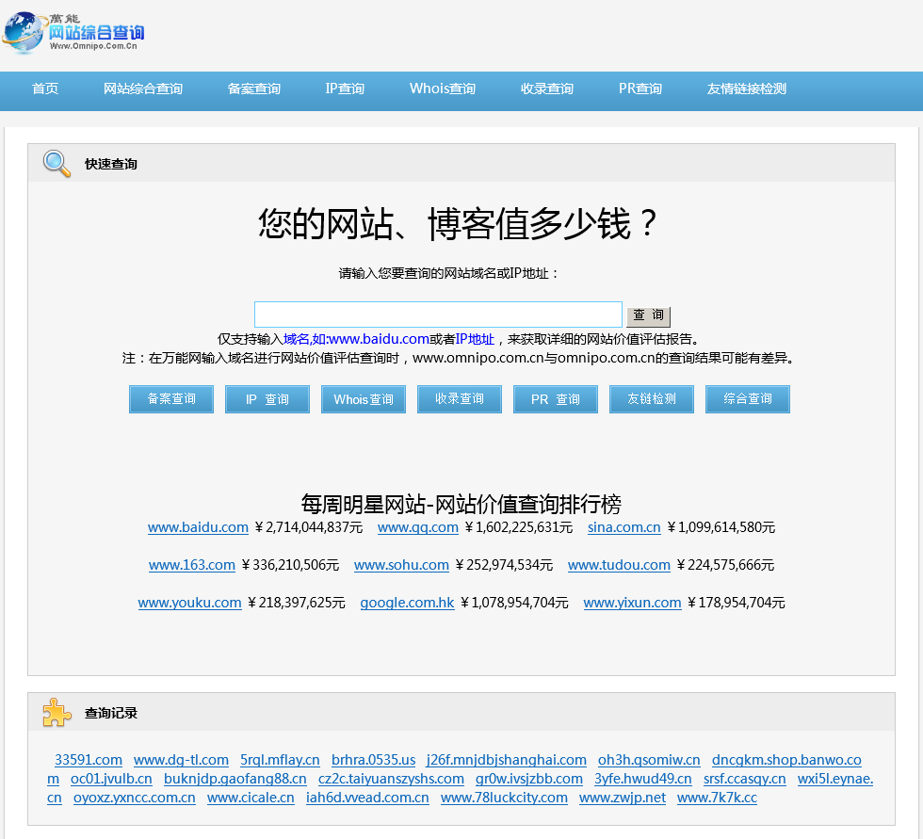
Task: Click the magnifier icon beside 快速查询
Action: click(57, 164)
